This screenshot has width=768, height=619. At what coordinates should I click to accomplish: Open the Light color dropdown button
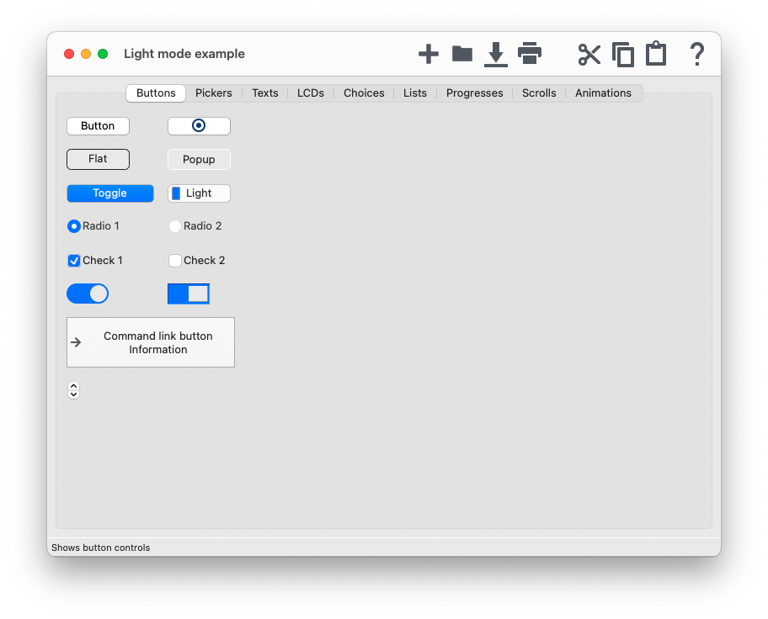point(199,193)
